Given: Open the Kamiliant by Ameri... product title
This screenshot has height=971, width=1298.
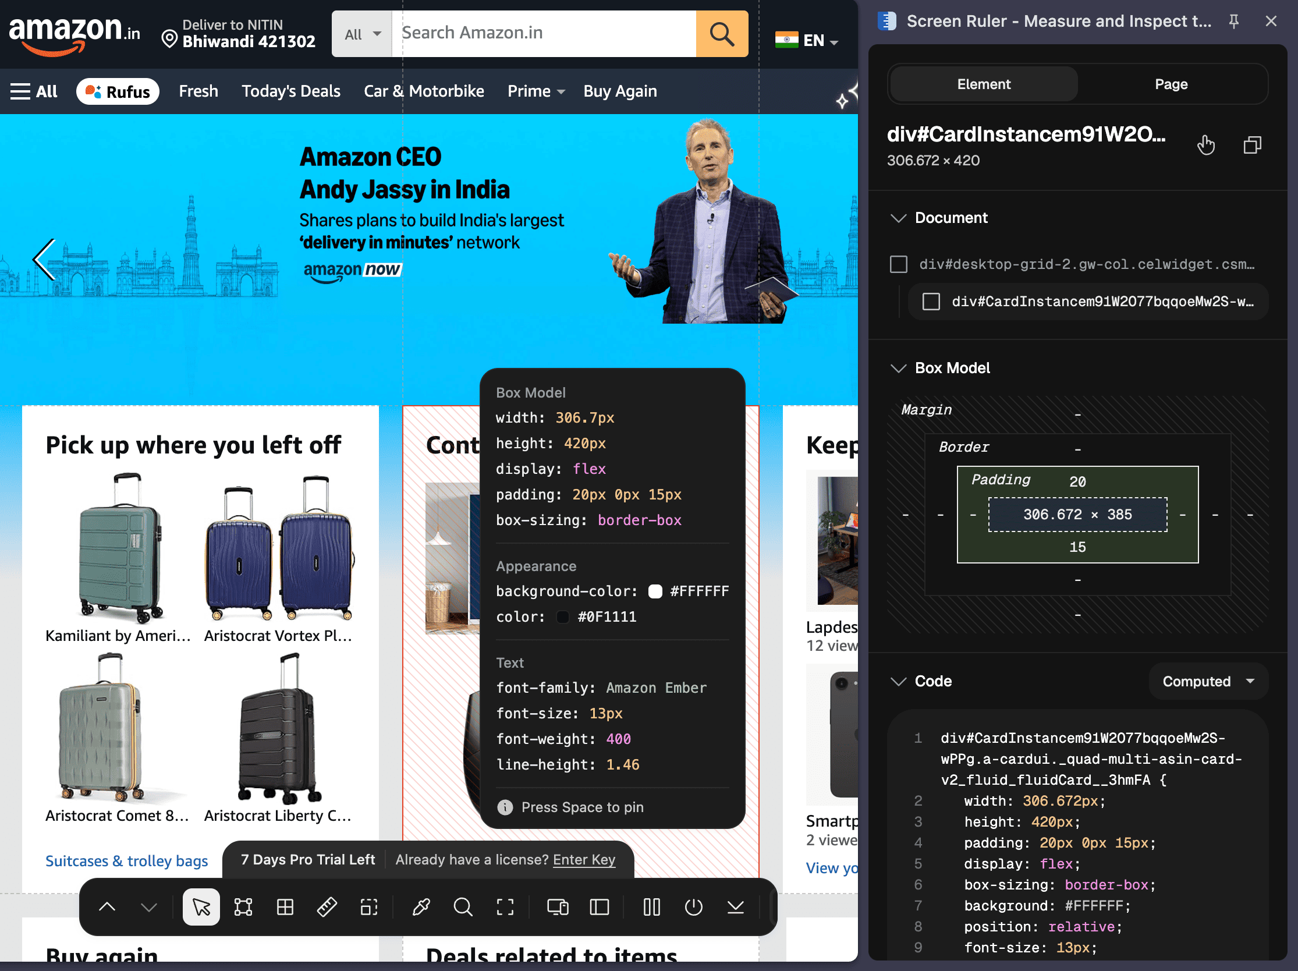Looking at the screenshot, I should pyautogui.click(x=119, y=636).
